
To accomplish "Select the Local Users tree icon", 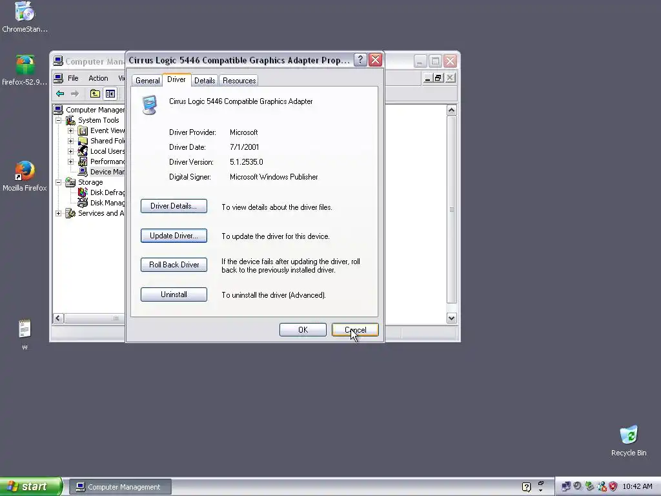I will click(x=83, y=151).
